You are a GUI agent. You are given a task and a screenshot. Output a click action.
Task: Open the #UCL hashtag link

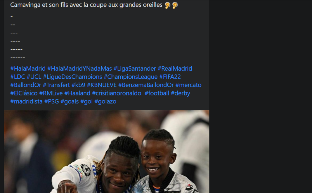pyautogui.click(x=34, y=77)
